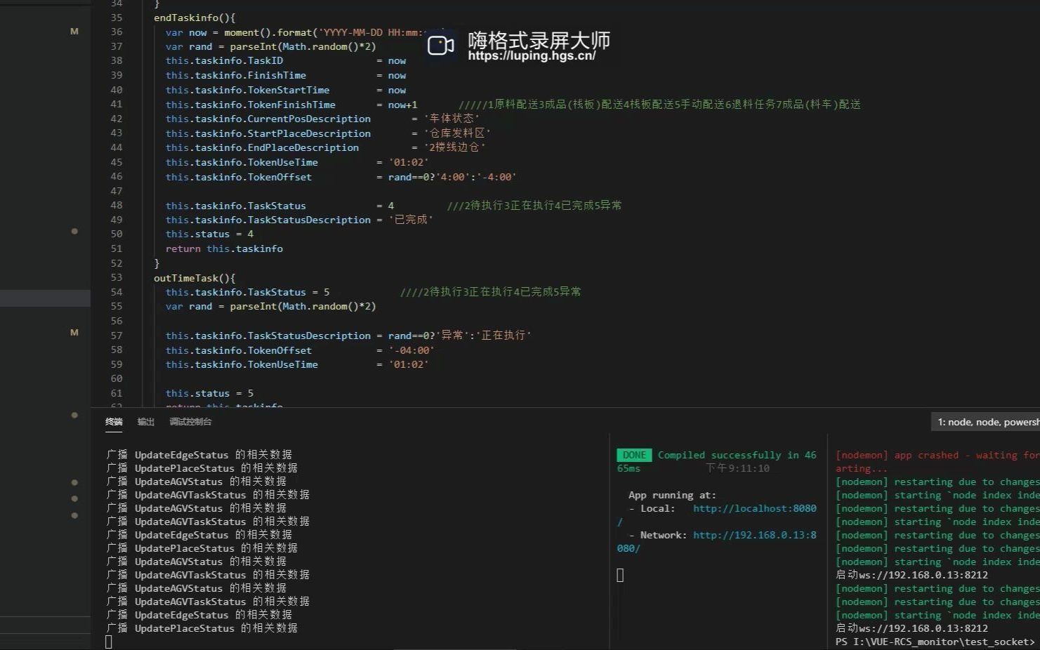1040x650 pixels.
Task: Collapse the endTaskinfo function code fold
Action: [144, 18]
